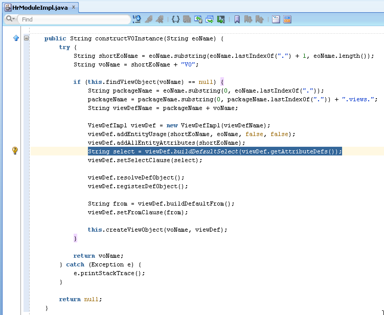Click the magnifying glass search icon
Image resolution: width=384 pixels, height=315 pixels.
tap(8, 19)
